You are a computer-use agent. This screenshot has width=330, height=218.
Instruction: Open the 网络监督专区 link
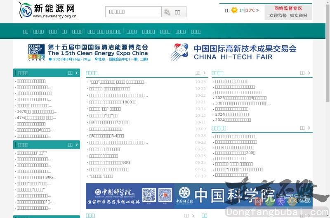288,8
